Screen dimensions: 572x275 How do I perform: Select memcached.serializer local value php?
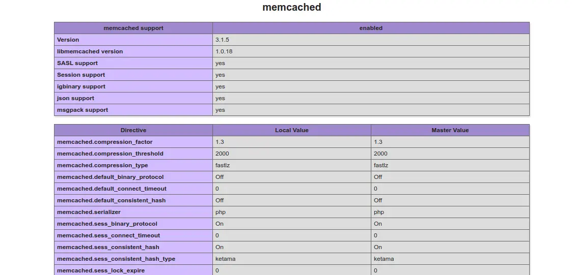coord(221,212)
